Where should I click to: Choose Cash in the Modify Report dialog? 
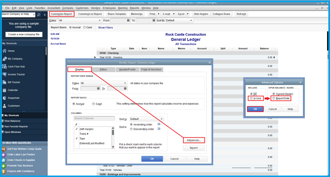click(x=93, y=104)
